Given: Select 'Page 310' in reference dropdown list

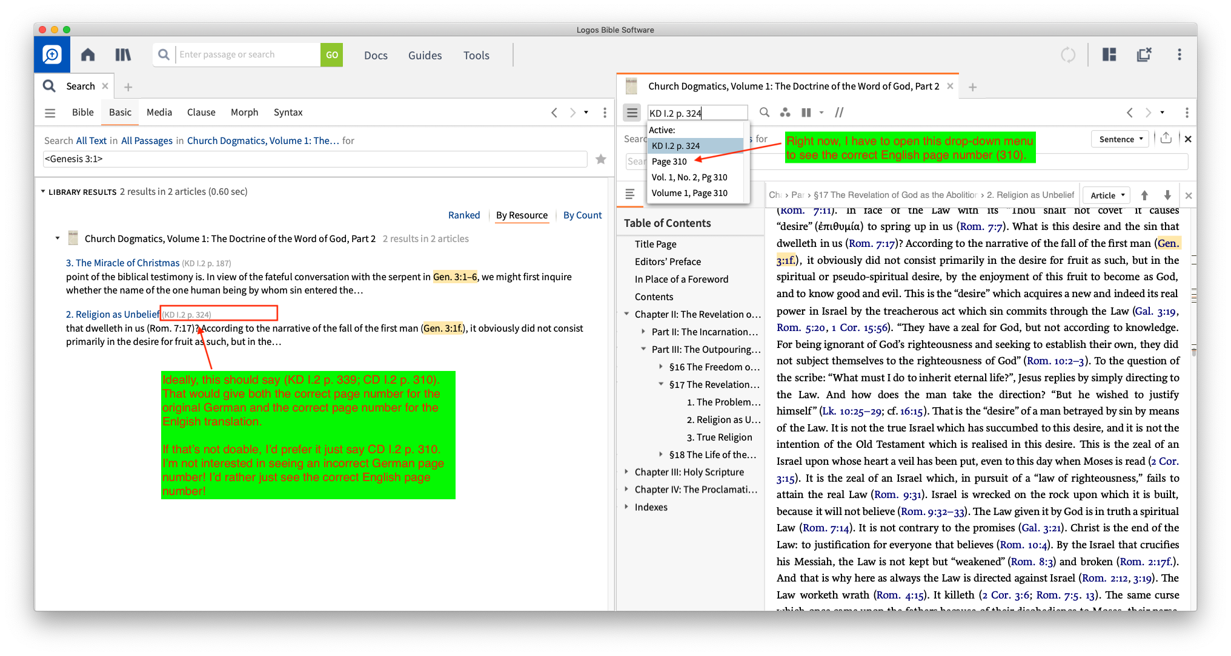Looking at the screenshot, I should 669,162.
